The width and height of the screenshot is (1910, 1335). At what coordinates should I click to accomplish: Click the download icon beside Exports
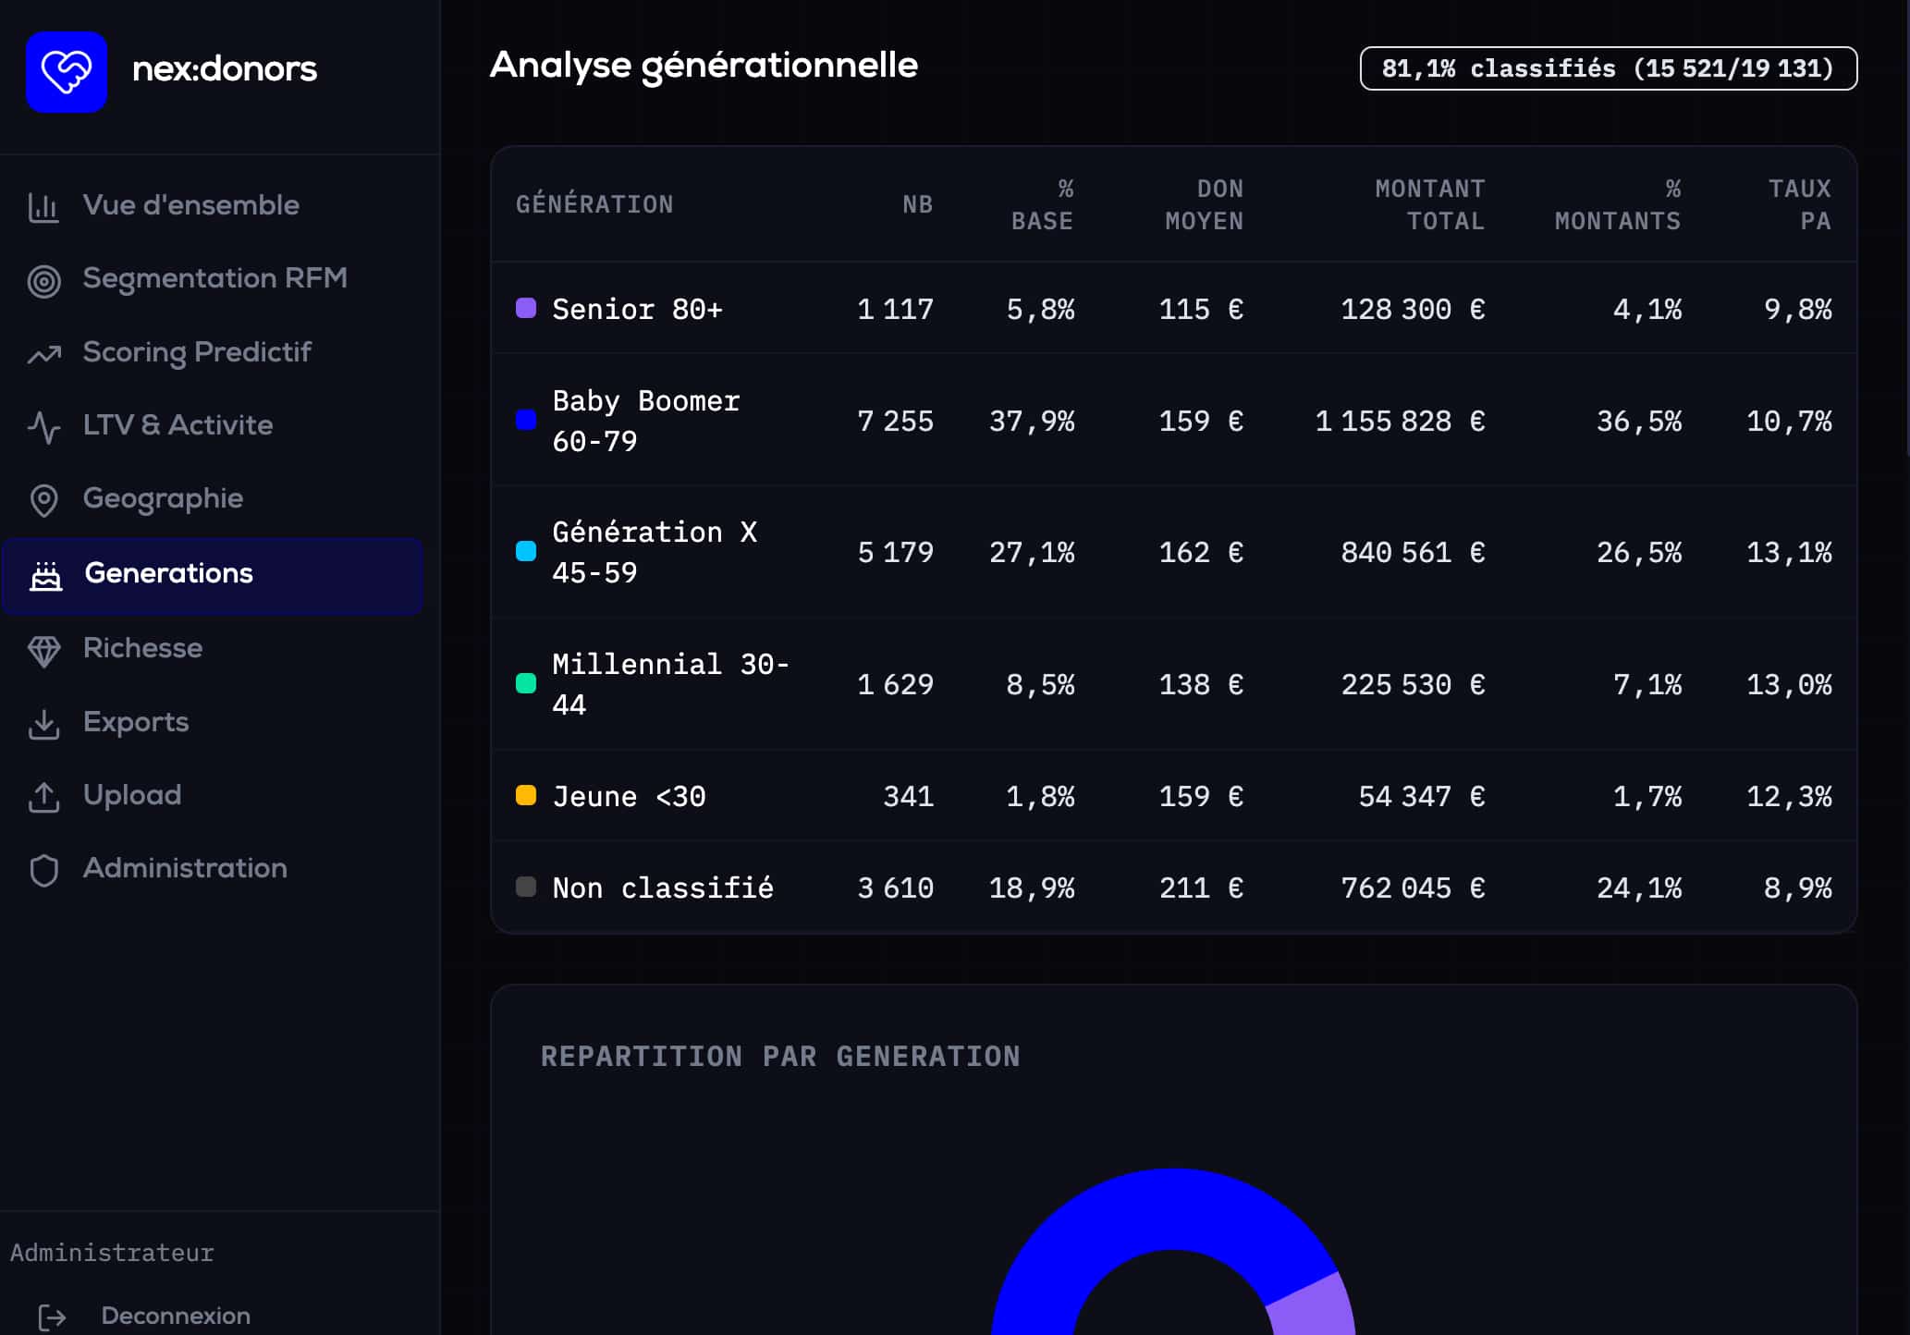[x=43, y=724]
